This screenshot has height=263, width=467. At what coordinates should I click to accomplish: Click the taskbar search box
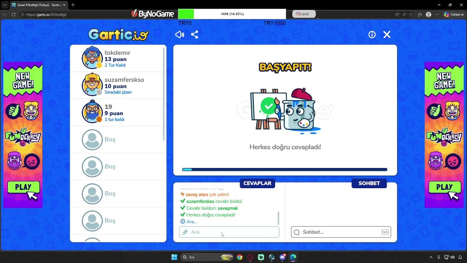[207, 257]
